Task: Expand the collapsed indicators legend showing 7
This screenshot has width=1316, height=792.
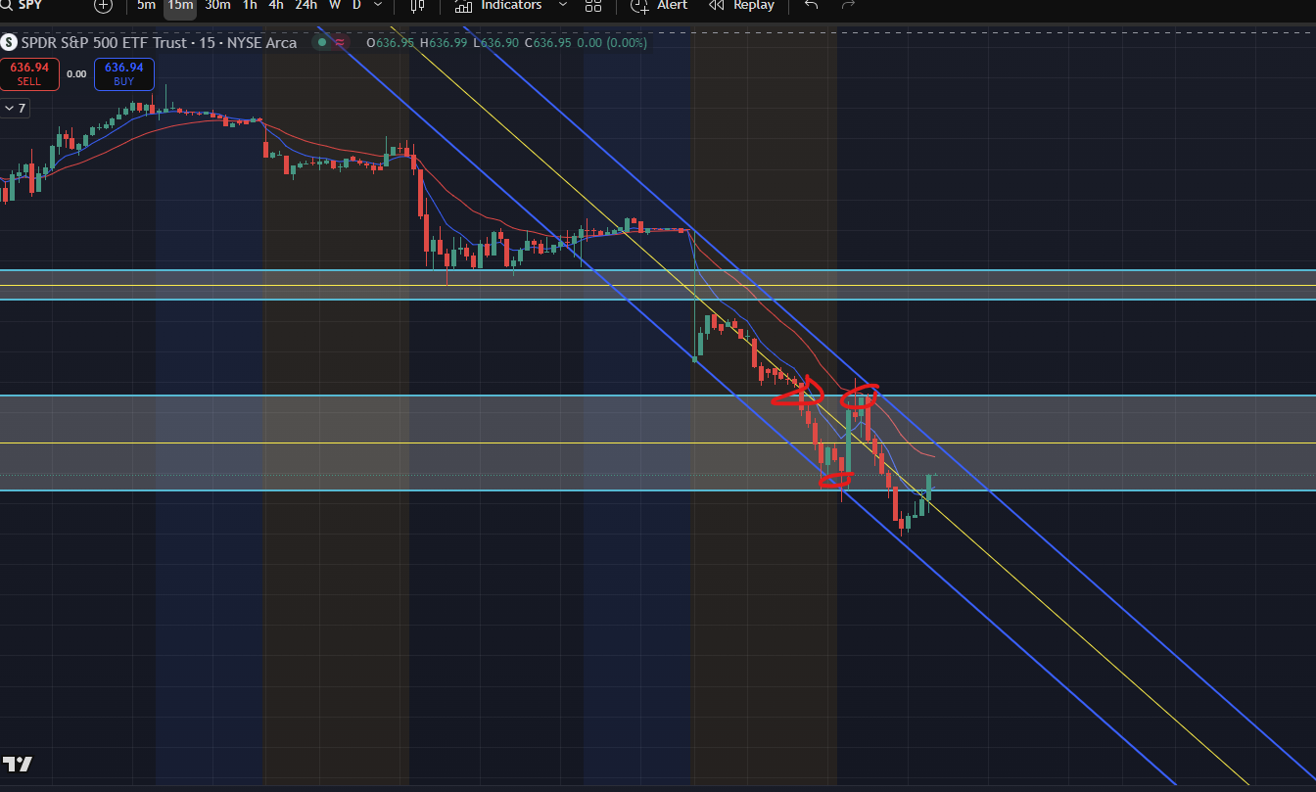Action: click(x=15, y=108)
